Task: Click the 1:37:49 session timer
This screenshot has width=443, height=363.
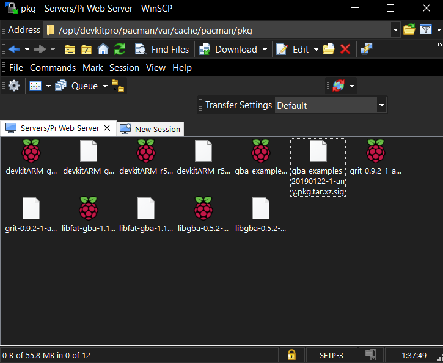Action: (x=414, y=355)
